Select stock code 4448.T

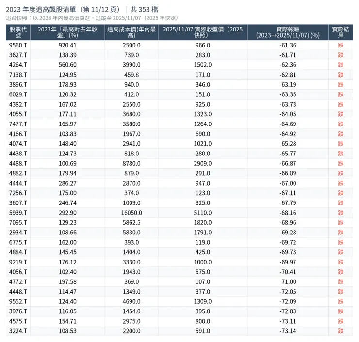tap(18, 292)
